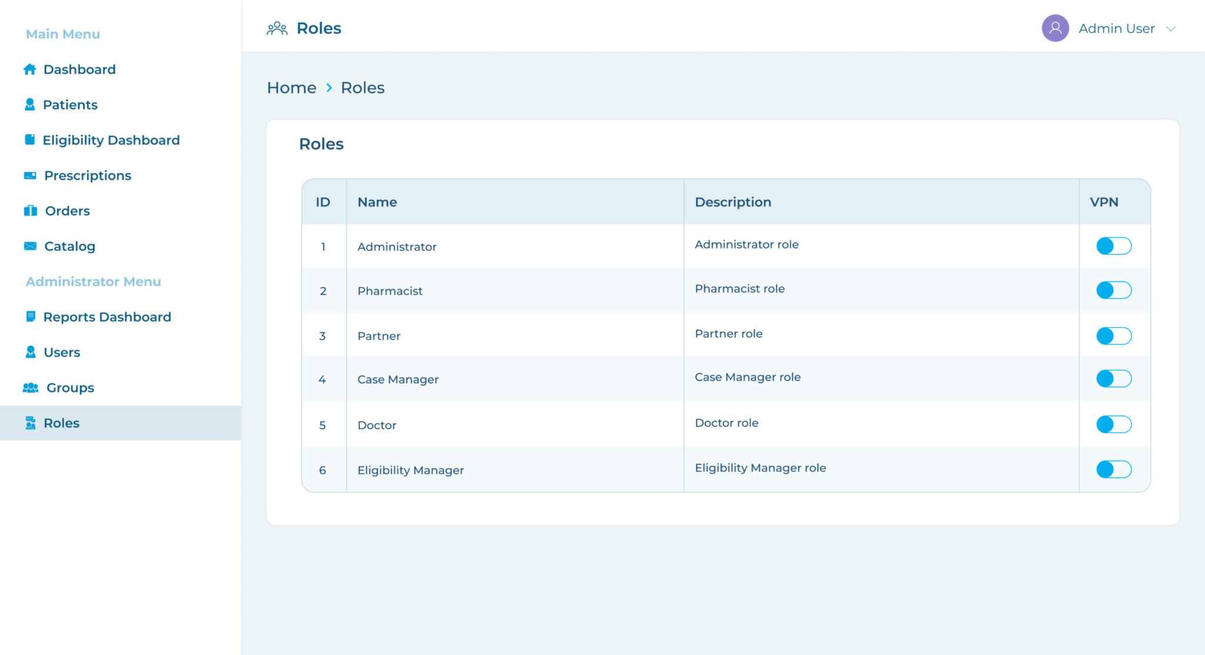Click the 'Pharmacist role' description
The height and width of the screenshot is (655, 1205).
pos(740,288)
